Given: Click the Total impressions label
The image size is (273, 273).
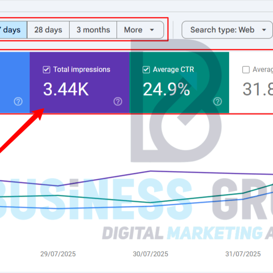Looking at the screenshot, I should 82,69.
